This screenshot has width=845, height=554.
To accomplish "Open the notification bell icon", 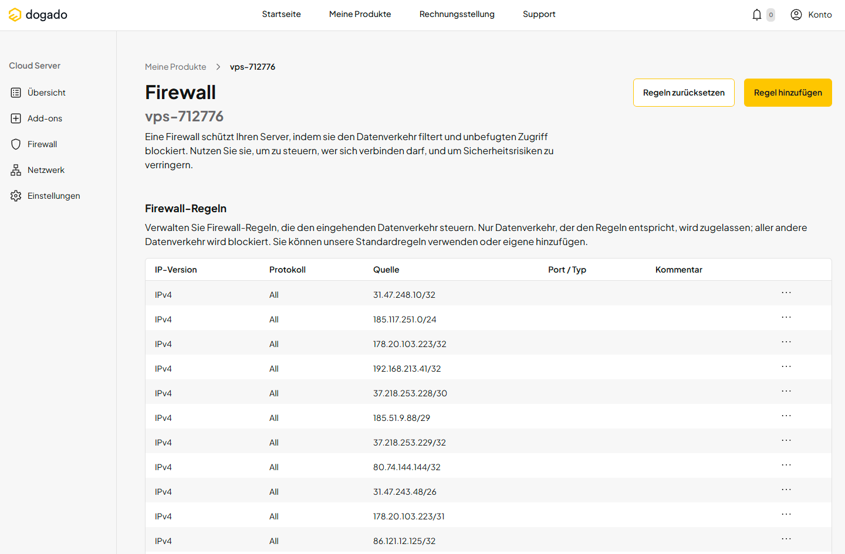I will [756, 14].
